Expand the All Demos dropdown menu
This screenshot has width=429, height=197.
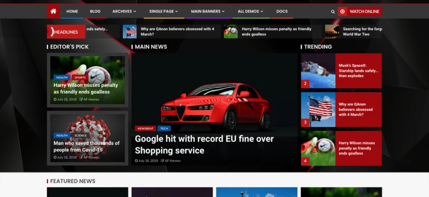coord(250,11)
